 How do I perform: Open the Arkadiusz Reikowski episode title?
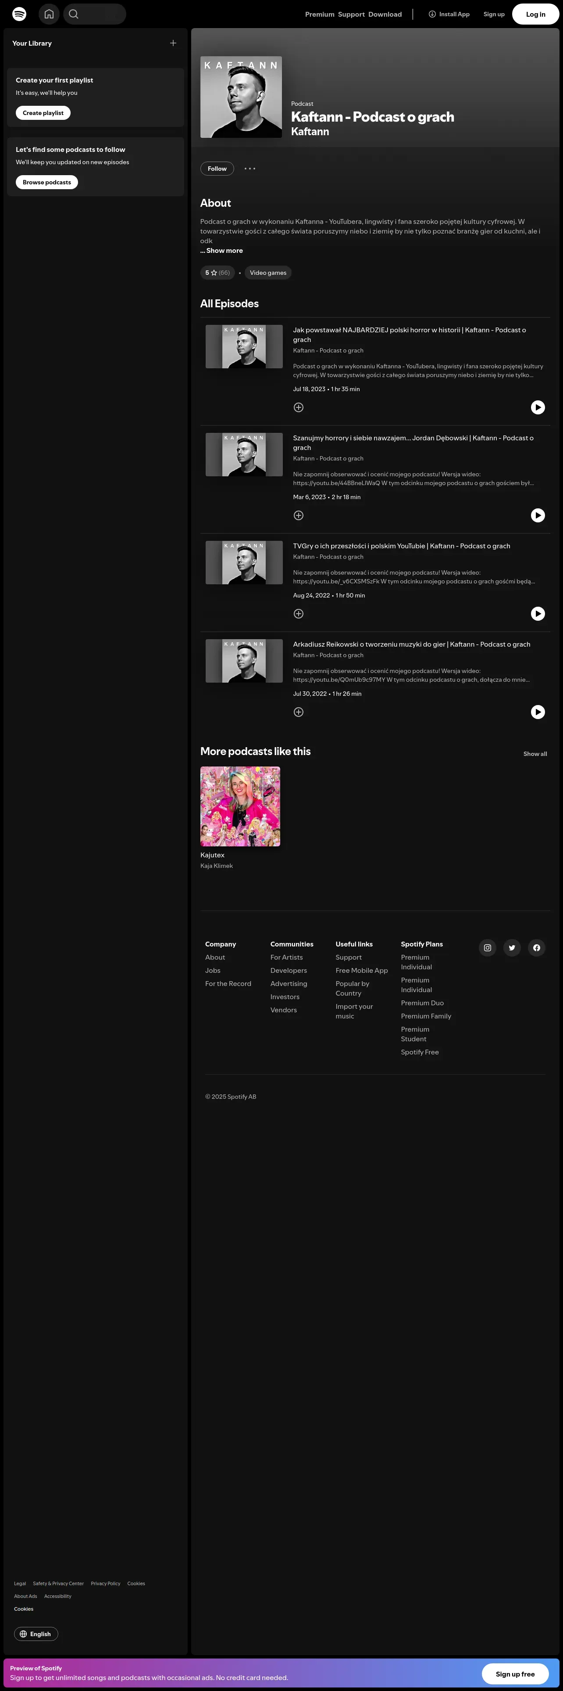[x=412, y=644]
